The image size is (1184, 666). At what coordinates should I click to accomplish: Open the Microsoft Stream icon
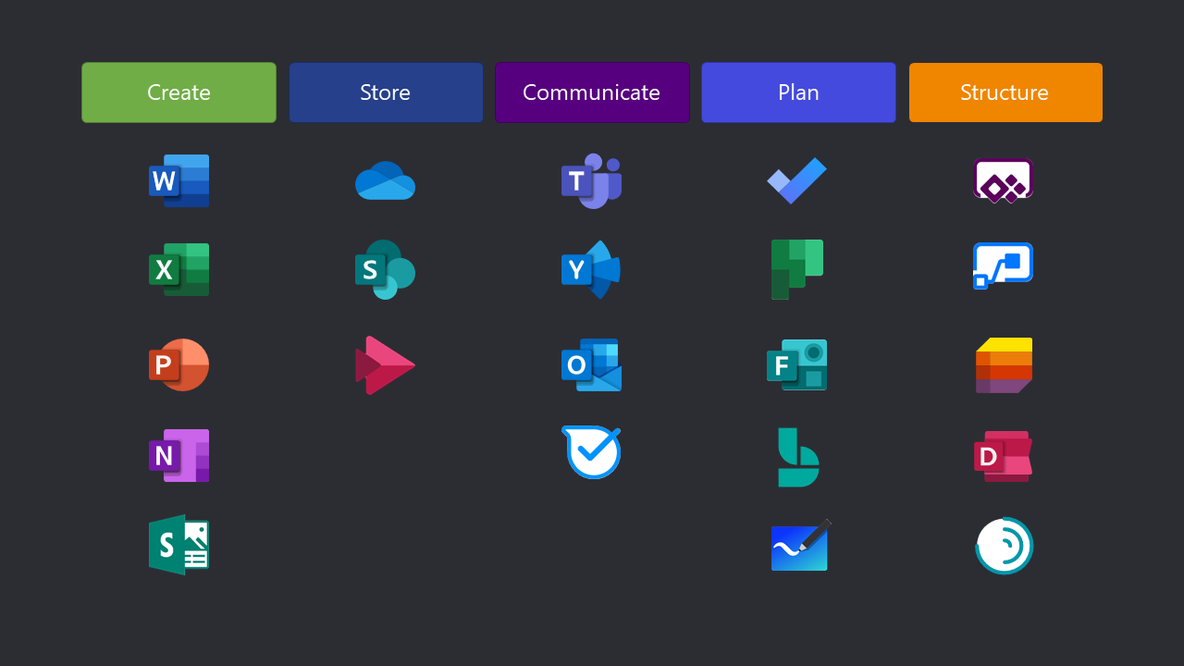[385, 365]
